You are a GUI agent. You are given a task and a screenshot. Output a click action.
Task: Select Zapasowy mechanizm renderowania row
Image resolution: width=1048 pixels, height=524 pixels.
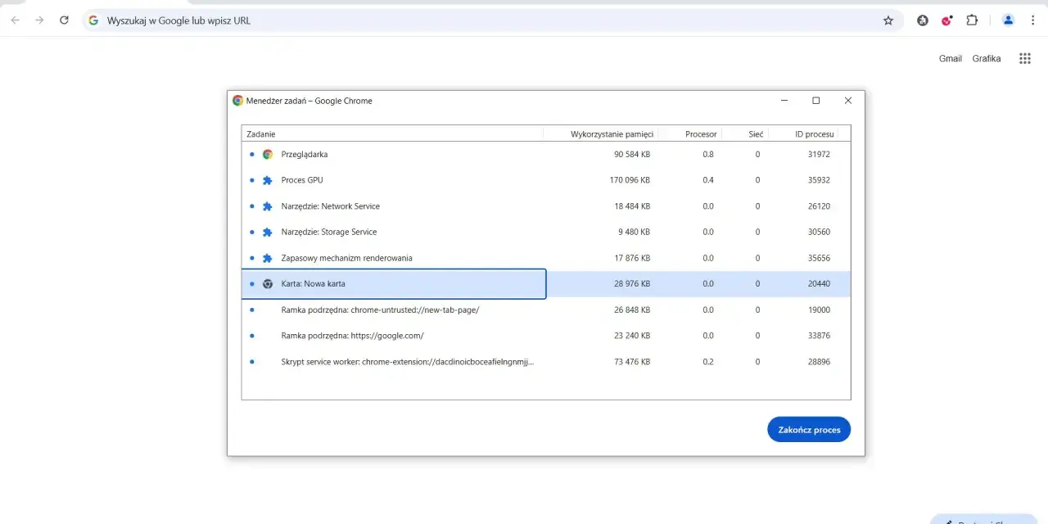click(546, 258)
